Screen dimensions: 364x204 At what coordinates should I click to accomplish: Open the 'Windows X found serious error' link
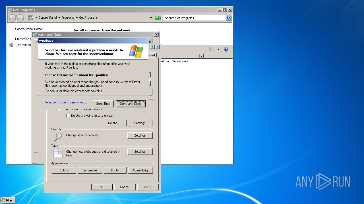[x=66, y=102]
